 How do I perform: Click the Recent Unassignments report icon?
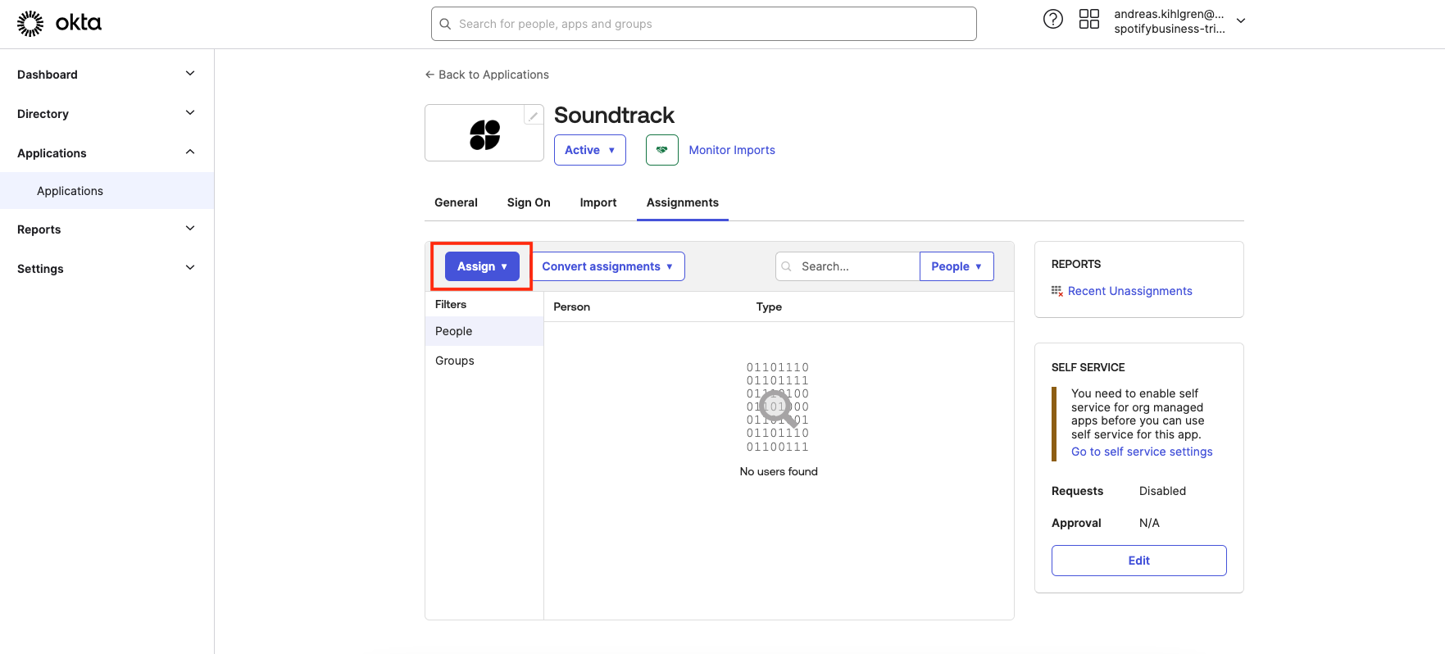pyautogui.click(x=1056, y=291)
